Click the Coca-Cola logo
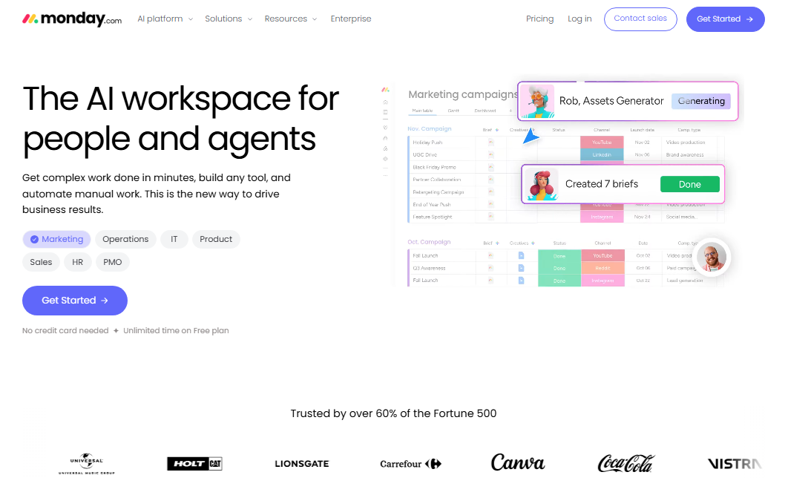This screenshot has width=788, height=498. click(x=626, y=463)
